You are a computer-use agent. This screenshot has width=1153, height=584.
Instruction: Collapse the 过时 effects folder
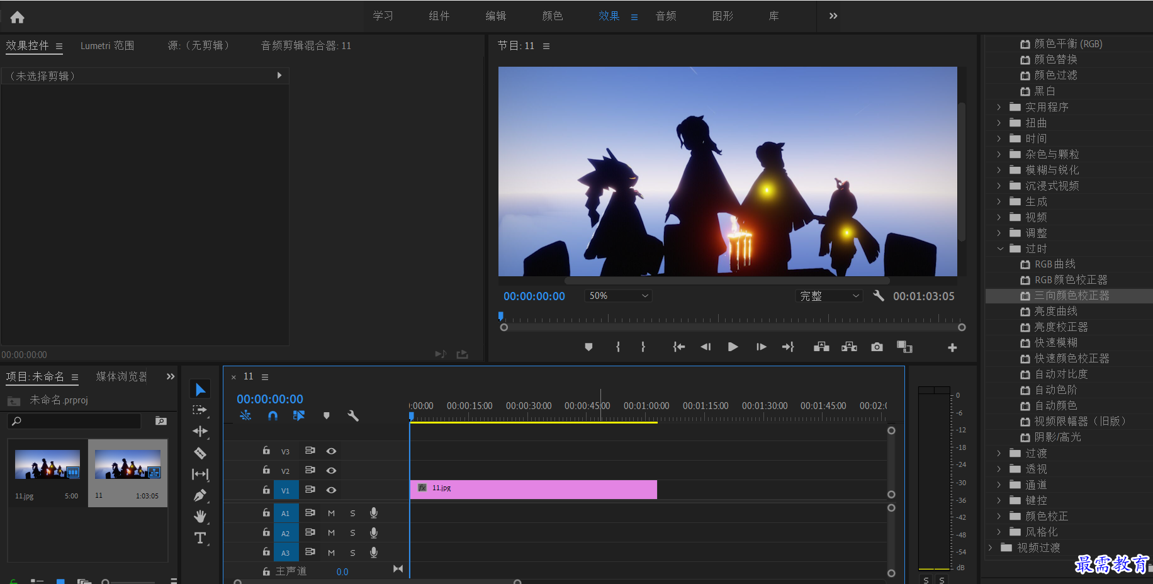(x=1000, y=249)
